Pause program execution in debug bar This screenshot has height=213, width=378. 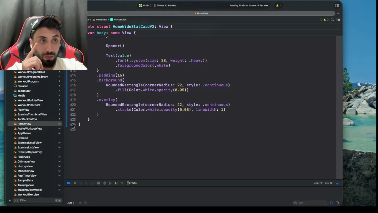click(x=74, y=183)
